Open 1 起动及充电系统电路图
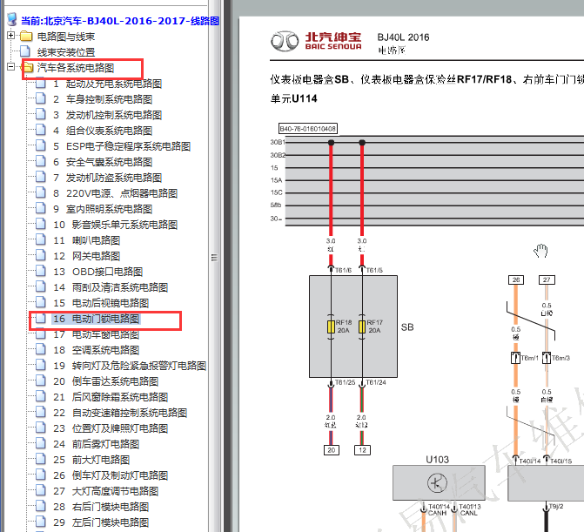 (x=107, y=84)
